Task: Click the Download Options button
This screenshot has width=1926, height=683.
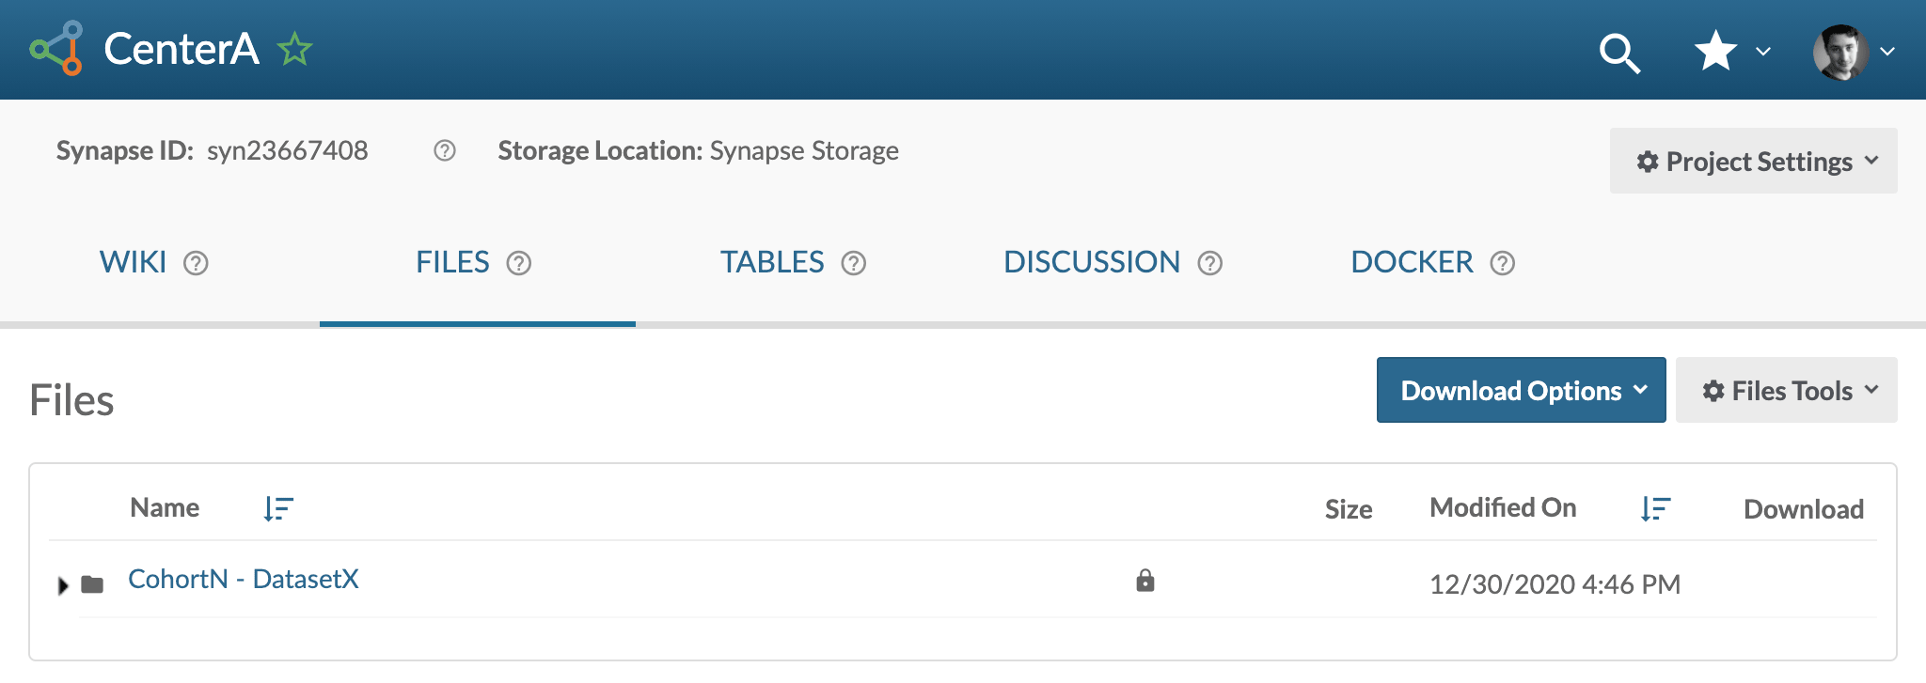Action: click(1521, 390)
